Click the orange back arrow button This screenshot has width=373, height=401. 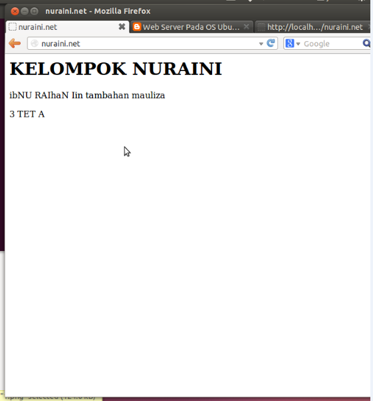15,43
